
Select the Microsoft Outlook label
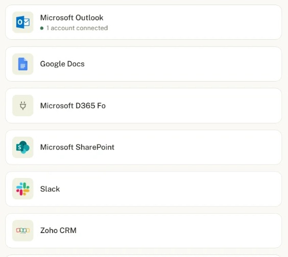point(71,18)
